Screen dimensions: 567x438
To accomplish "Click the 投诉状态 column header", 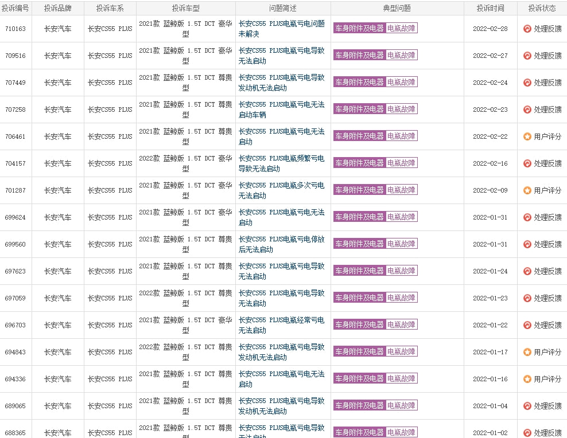I will [x=542, y=8].
